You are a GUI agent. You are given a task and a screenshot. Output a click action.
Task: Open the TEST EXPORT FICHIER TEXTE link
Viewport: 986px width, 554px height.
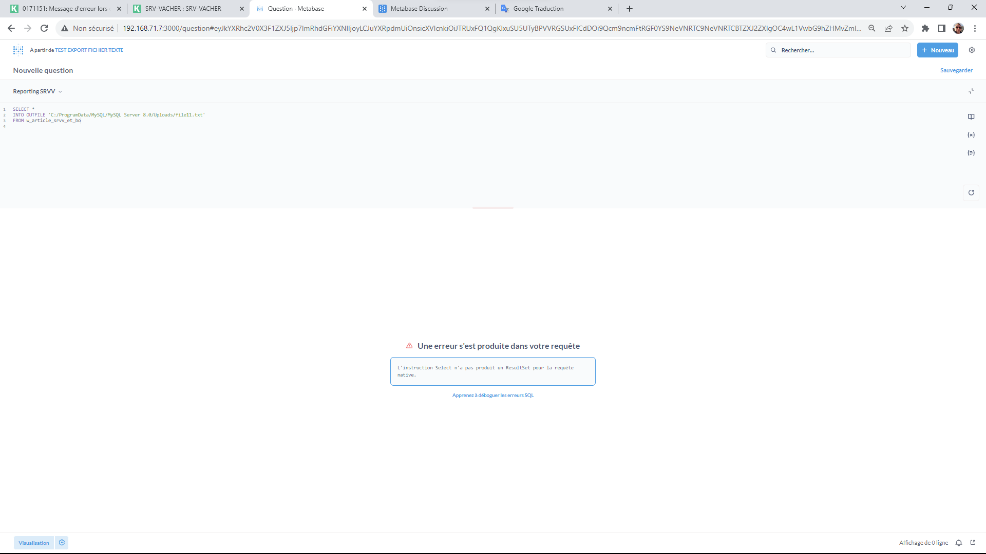[89, 50]
